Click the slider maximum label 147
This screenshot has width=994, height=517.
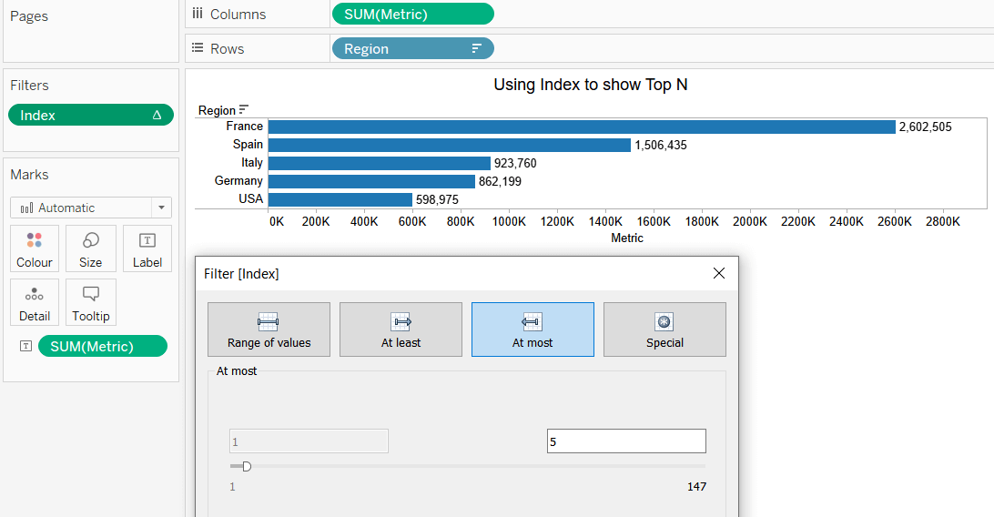pyautogui.click(x=696, y=487)
